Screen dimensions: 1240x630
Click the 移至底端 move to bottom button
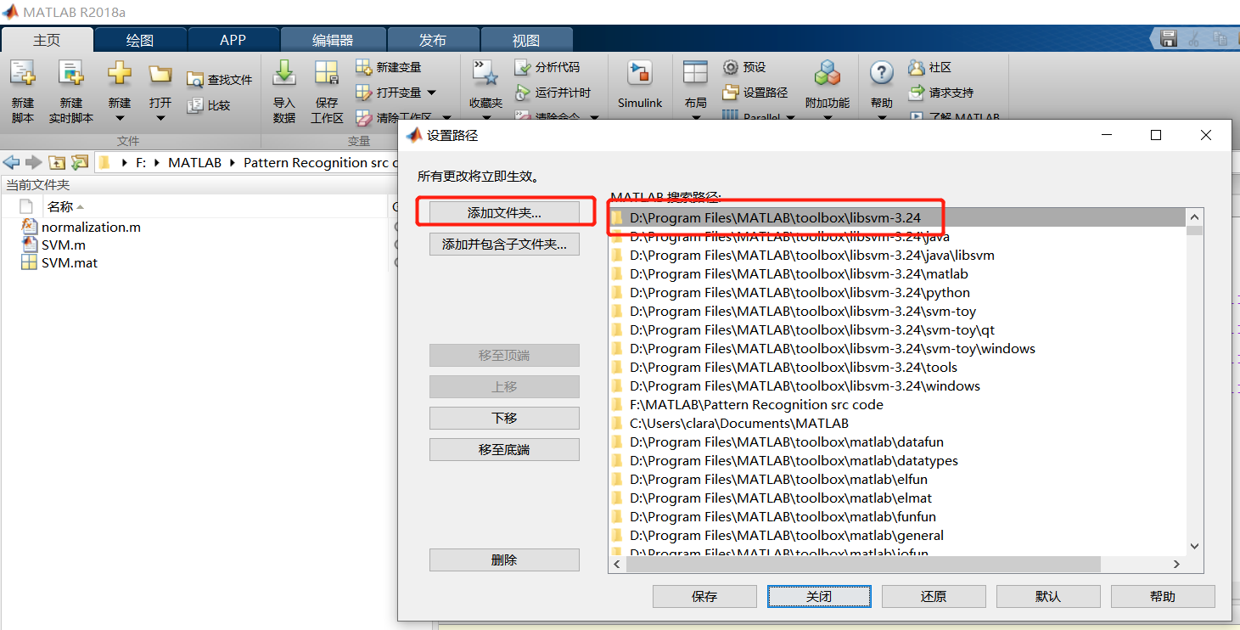(x=504, y=449)
